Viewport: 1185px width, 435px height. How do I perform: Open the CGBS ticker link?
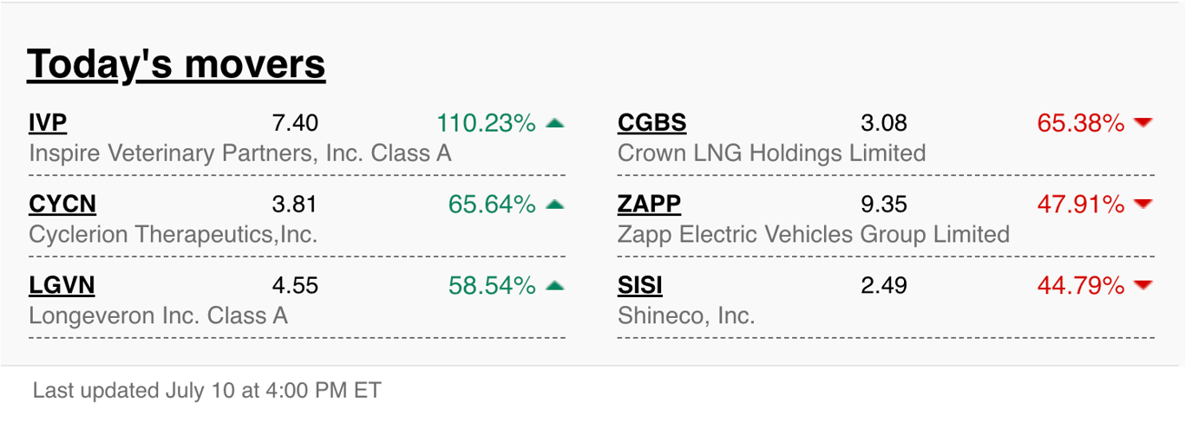click(651, 123)
